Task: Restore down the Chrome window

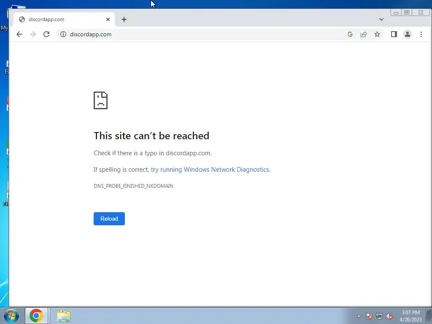Action: (x=407, y=12)
